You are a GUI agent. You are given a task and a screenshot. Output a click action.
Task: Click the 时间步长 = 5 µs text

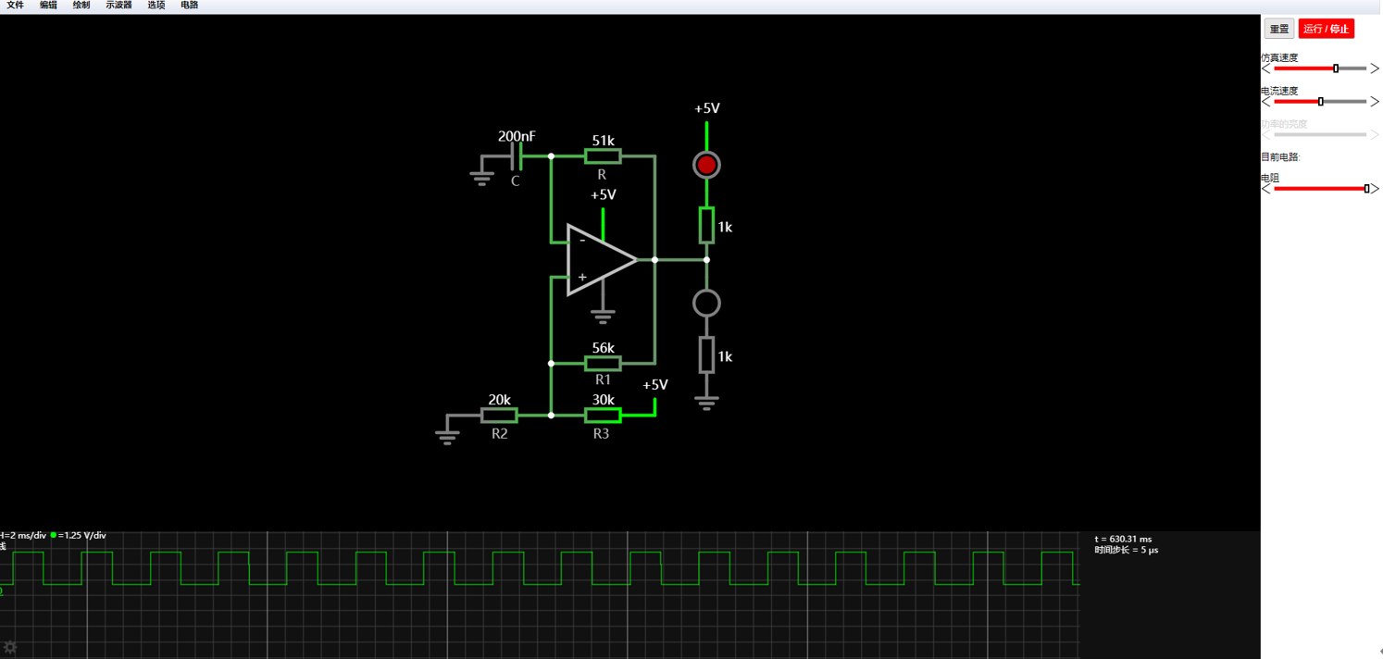point(1126,550)
